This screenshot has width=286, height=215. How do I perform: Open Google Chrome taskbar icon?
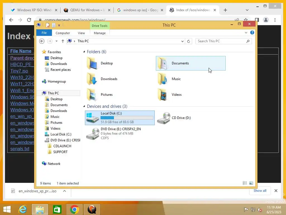74,209
